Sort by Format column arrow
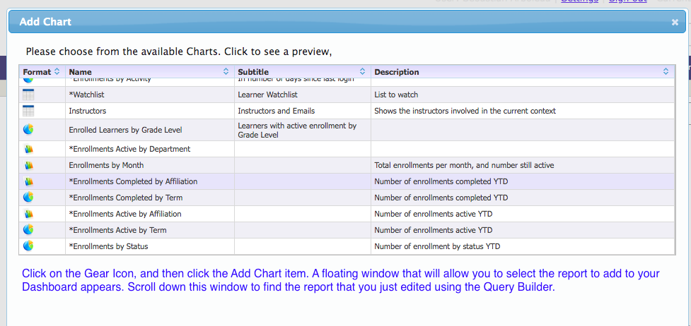 coord(57,72)
